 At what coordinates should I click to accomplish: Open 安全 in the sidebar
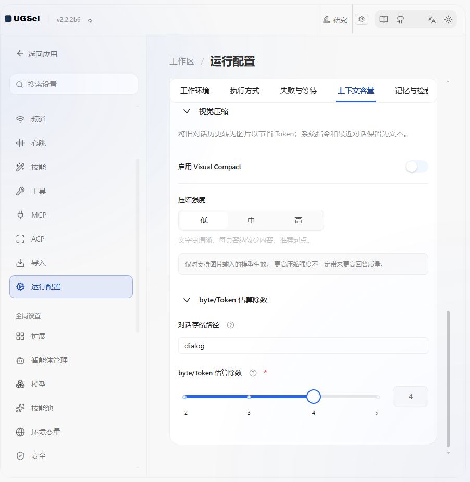click(x=71, y=456)
